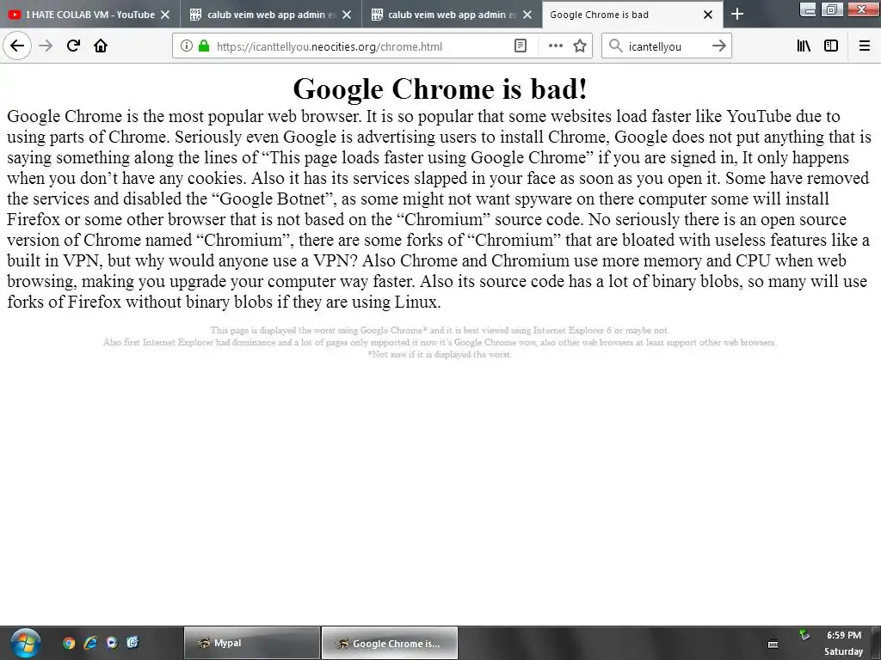Image resolution: width=881 pixels, height=660 pixels.
Task: Restore down the browser window
Action: coord(832,9)
